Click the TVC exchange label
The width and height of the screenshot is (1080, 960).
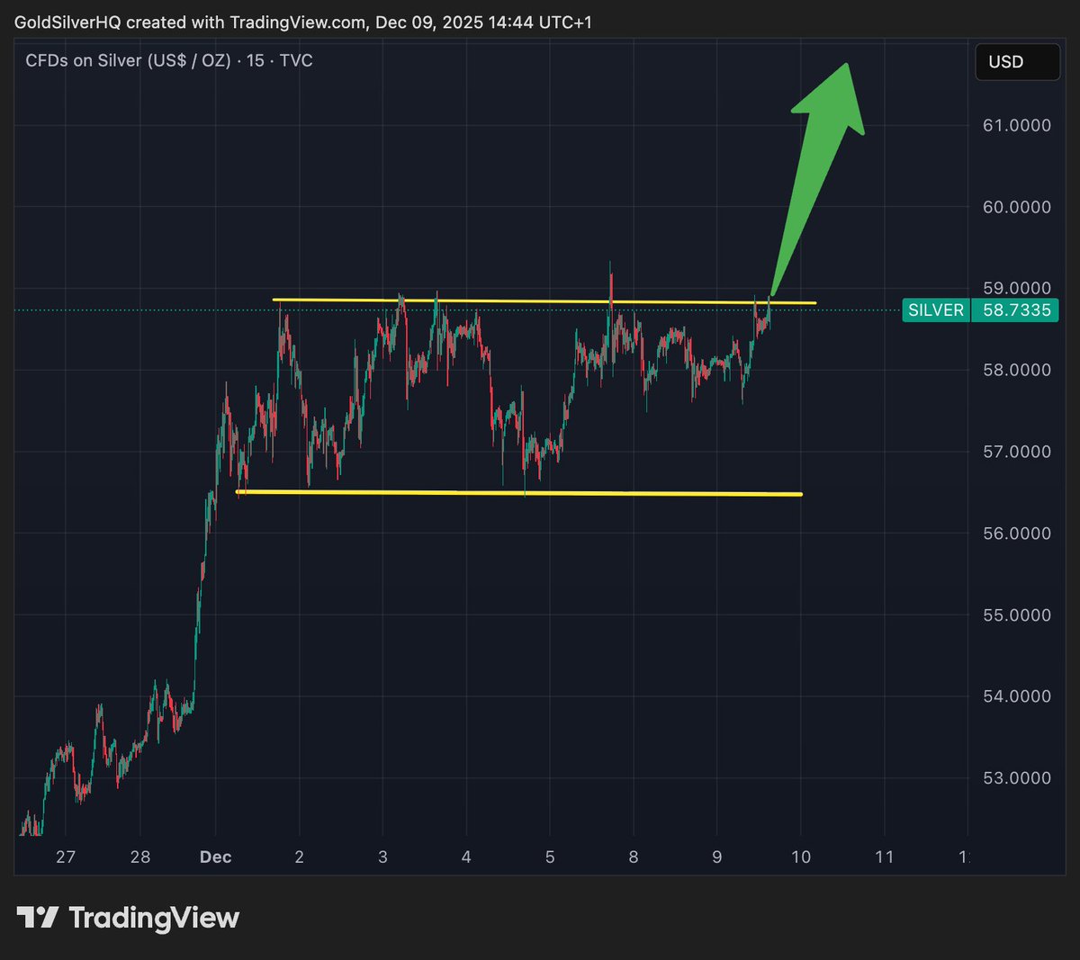coord(299,60)
